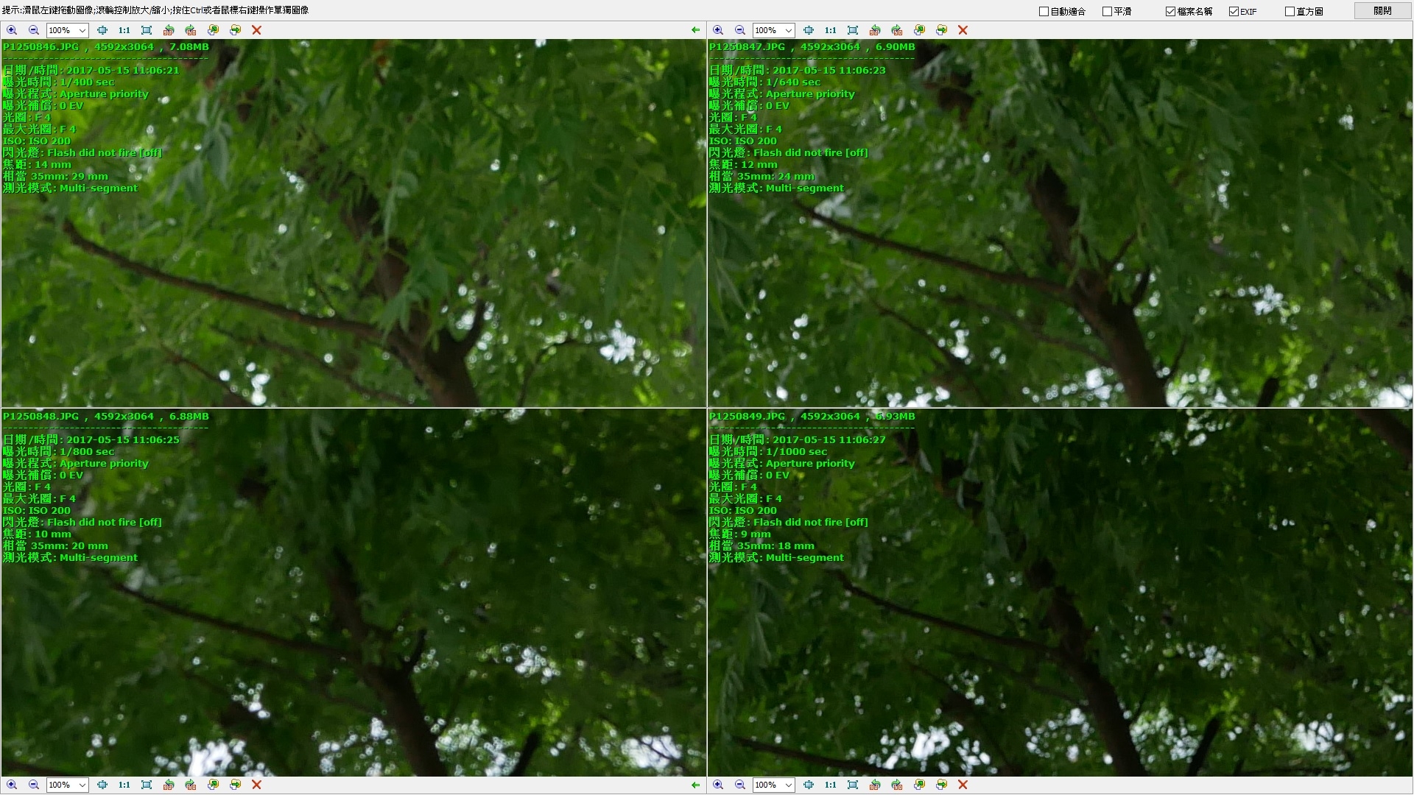Click the 關閉 close button
This screenshot has width=1414, height=795.
pos(1382,10)
